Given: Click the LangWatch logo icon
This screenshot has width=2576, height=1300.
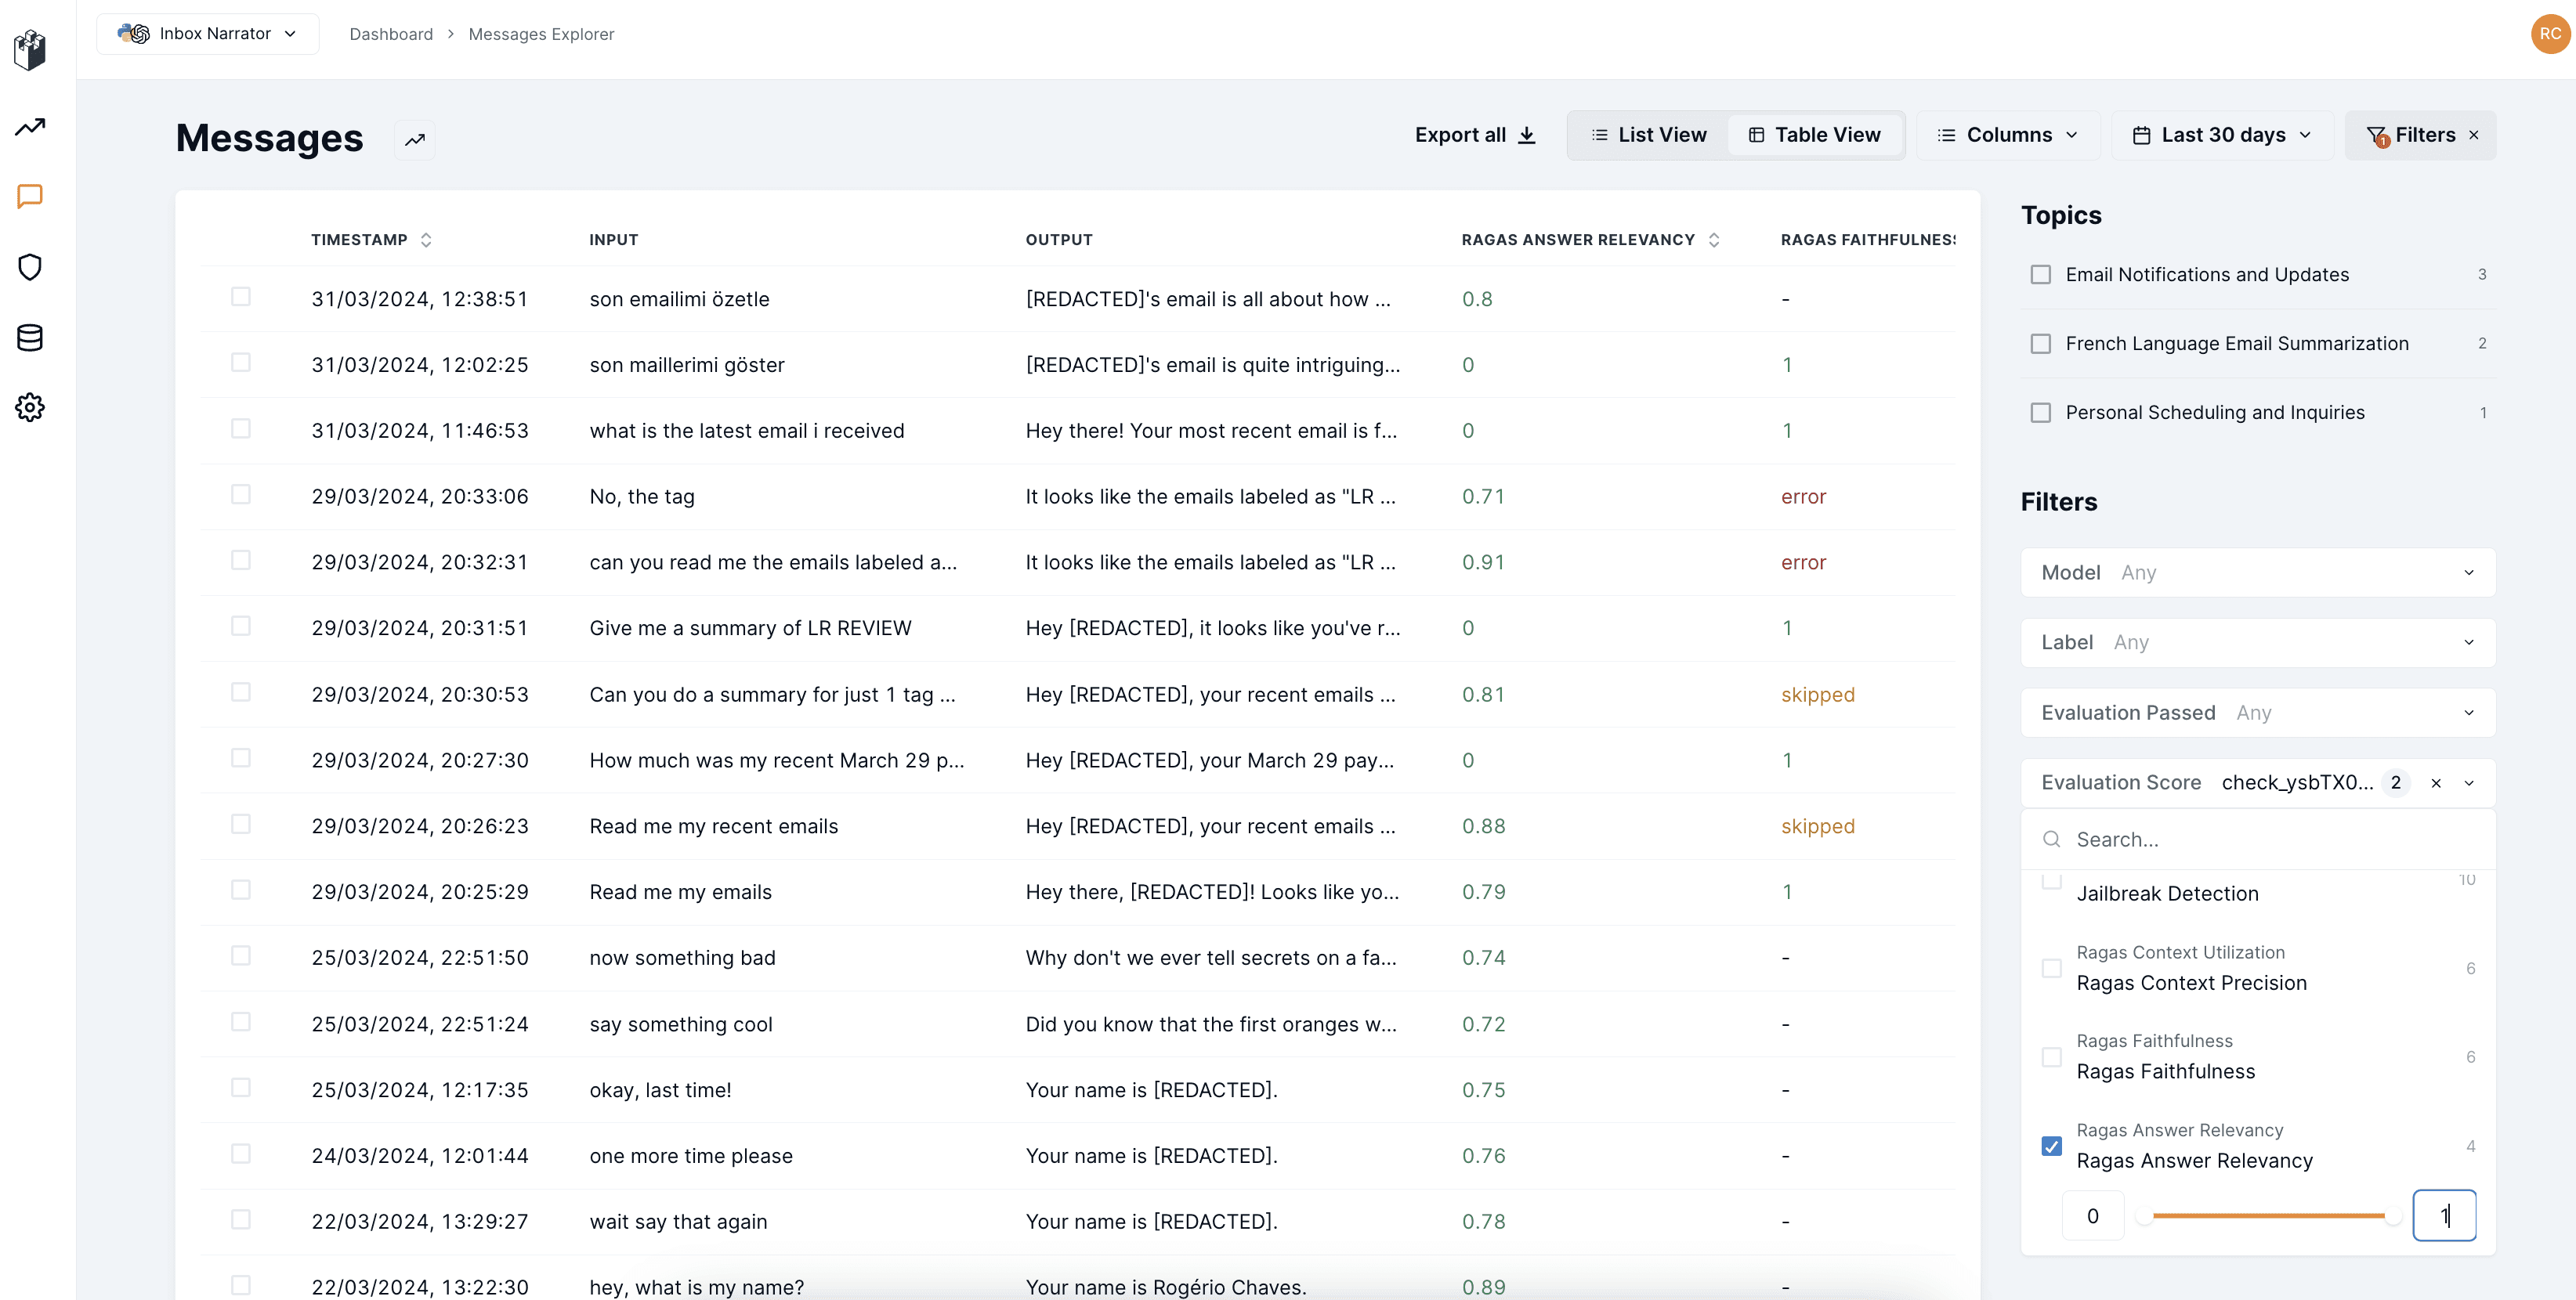Looking at the screenshot, I should coord(30,49).
